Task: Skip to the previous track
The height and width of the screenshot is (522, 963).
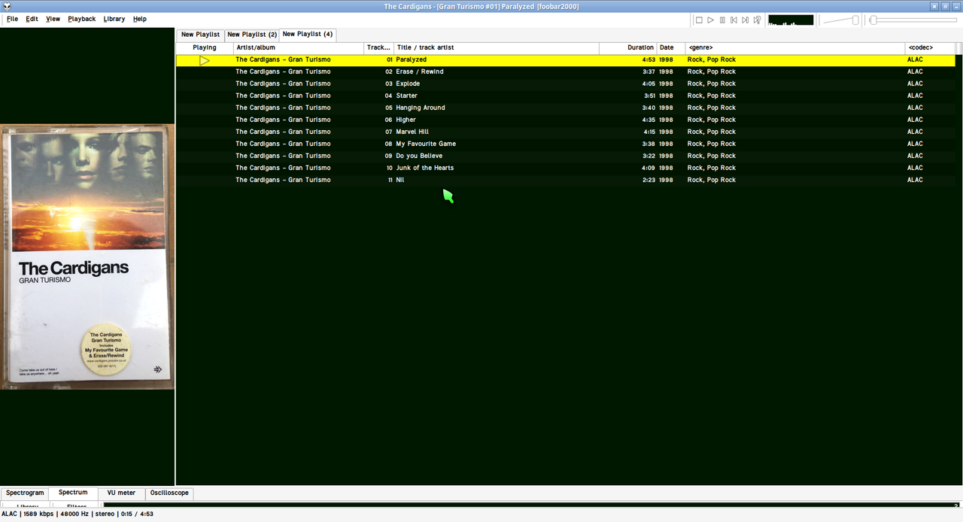Action: point(734,20)
